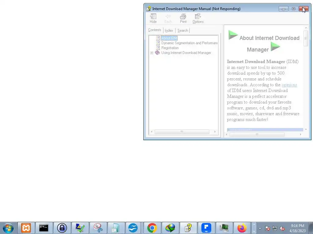313x234 pixels.
Task: Follow the opinions hyperlink
Action: [289, 85]
